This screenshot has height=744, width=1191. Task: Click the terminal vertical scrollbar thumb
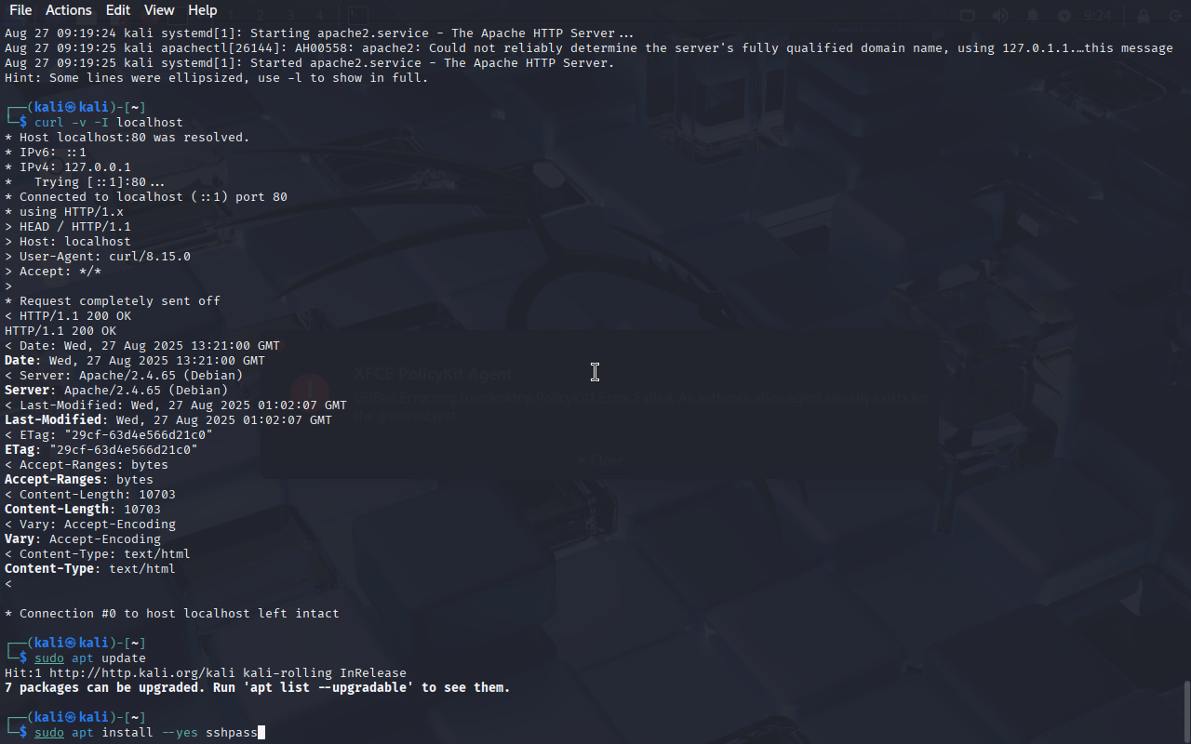(1186, 711)
